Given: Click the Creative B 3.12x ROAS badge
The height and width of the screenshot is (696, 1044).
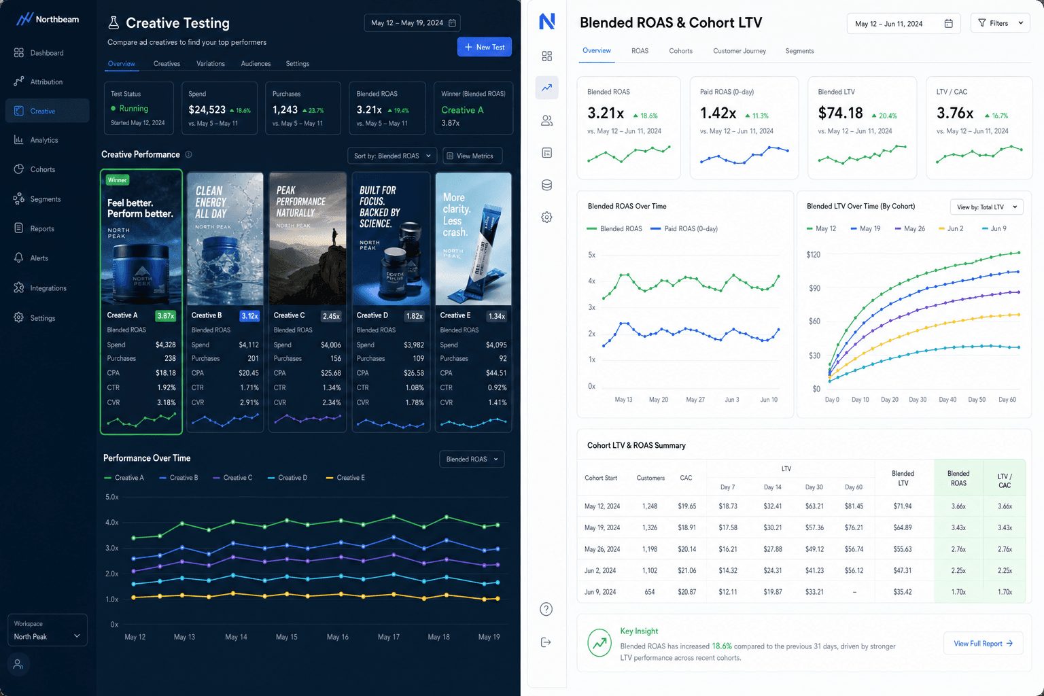Looking at the screenshot, I should coord(249,316).
